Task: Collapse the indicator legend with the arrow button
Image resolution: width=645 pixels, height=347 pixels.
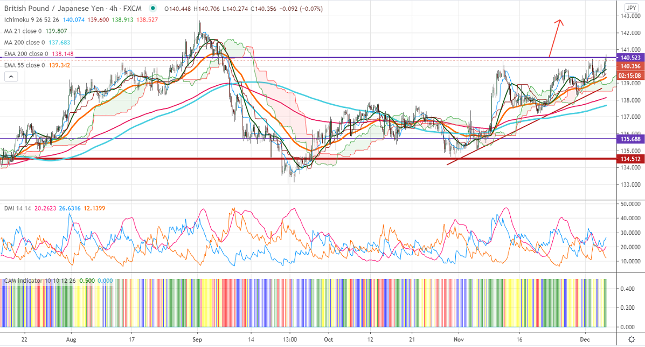Action: pyautogui.click(x=11, y=76)
